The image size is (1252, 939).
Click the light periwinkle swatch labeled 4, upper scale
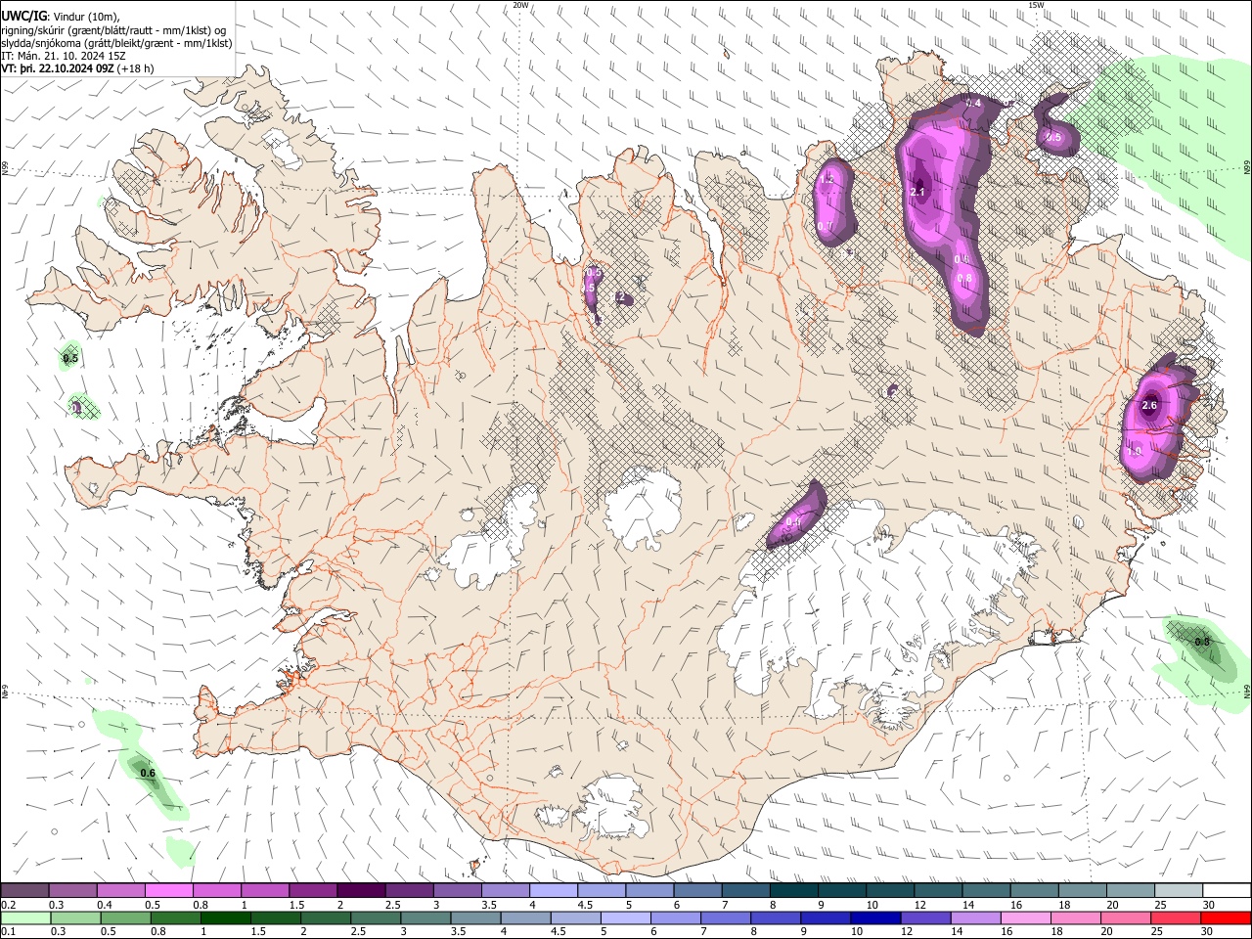pyautogui.click(x=554, y=891)
